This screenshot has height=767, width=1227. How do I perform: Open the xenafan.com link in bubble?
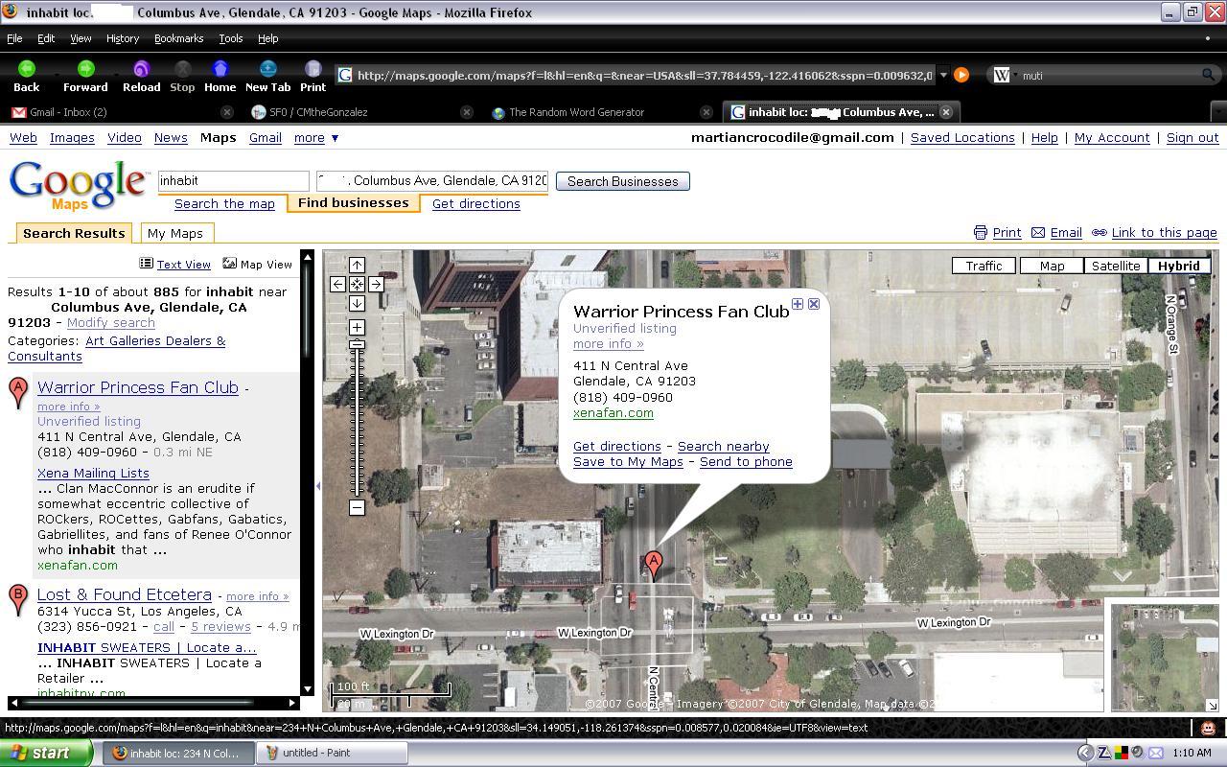coord(613,413)
